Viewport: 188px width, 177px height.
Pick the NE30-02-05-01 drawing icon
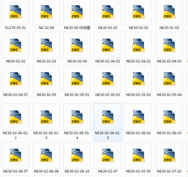77,79
